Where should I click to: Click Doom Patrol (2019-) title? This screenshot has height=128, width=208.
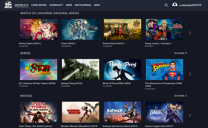(x=114, y=43)
